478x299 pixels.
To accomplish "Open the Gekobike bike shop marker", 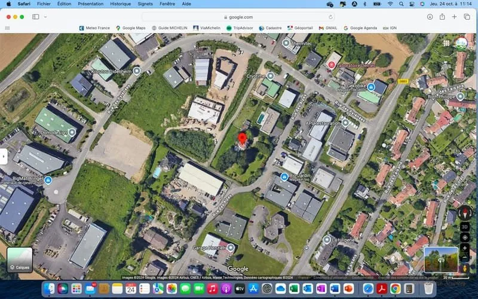I will [370, 87].
